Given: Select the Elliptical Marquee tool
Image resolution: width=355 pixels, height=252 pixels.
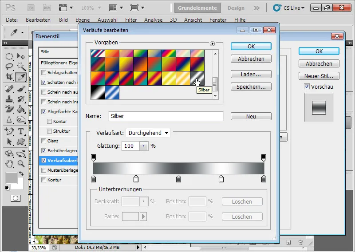Looking at the screenshot, I should tap(9, 56).
